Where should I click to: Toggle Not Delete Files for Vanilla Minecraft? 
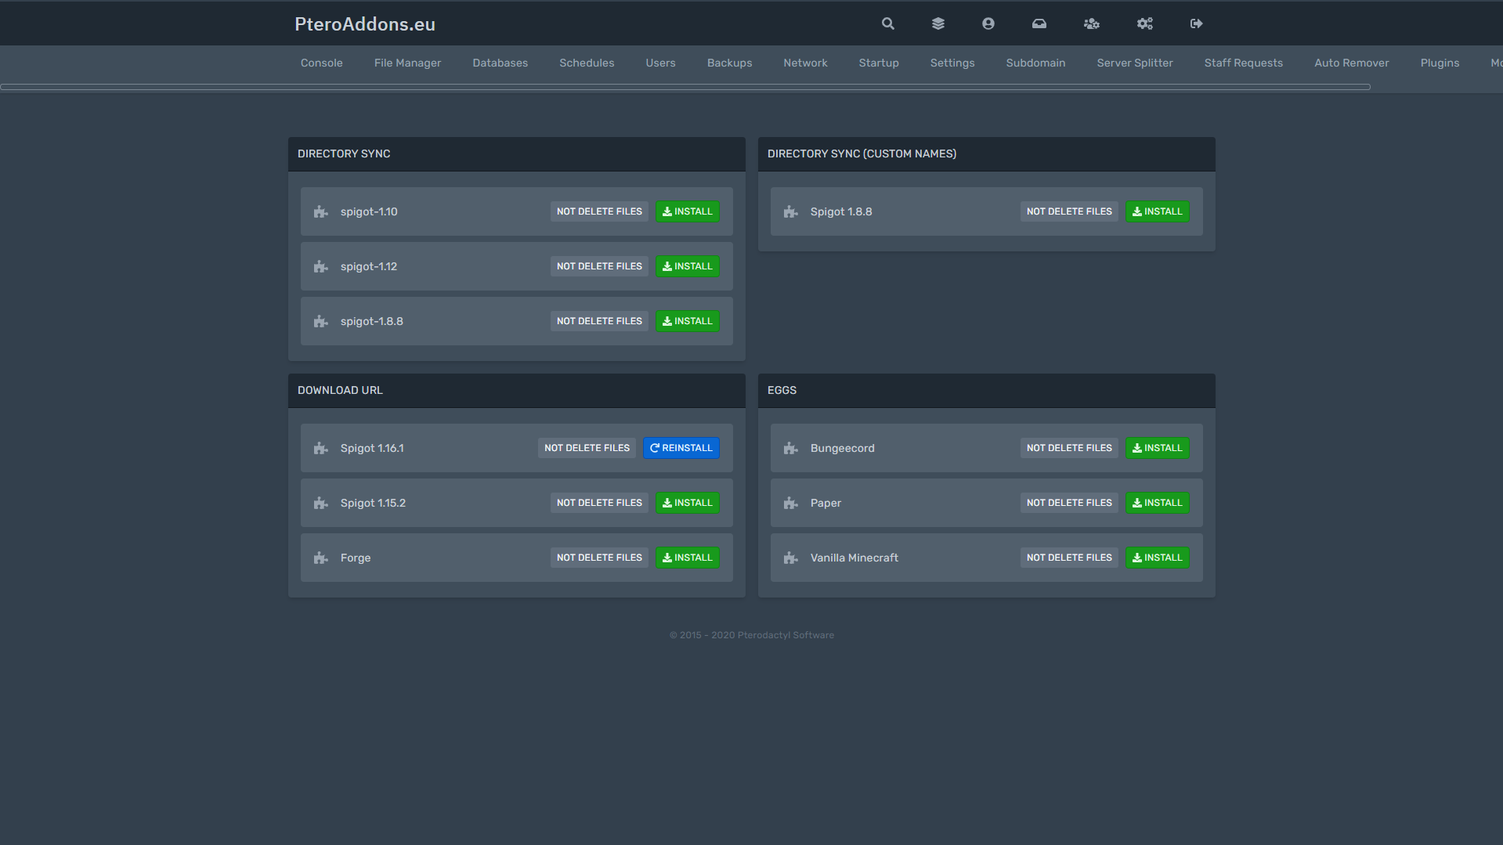point(1068,558)
